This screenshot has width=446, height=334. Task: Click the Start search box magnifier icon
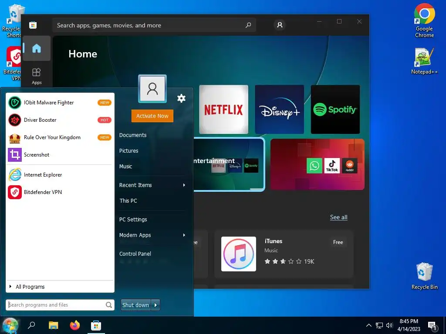tap(108, 305)
